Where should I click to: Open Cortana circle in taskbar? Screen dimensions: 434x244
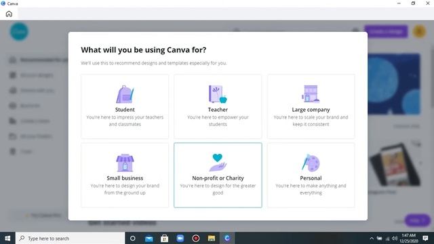click(133, 238)
